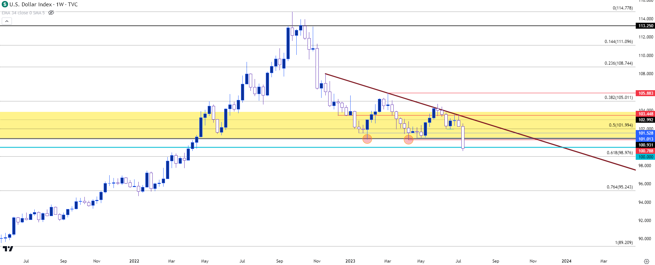Image resolution: width=655 pixels, height=265 pixels.
Task: Select the first orange circle support marker
Action: click(367, 139)
